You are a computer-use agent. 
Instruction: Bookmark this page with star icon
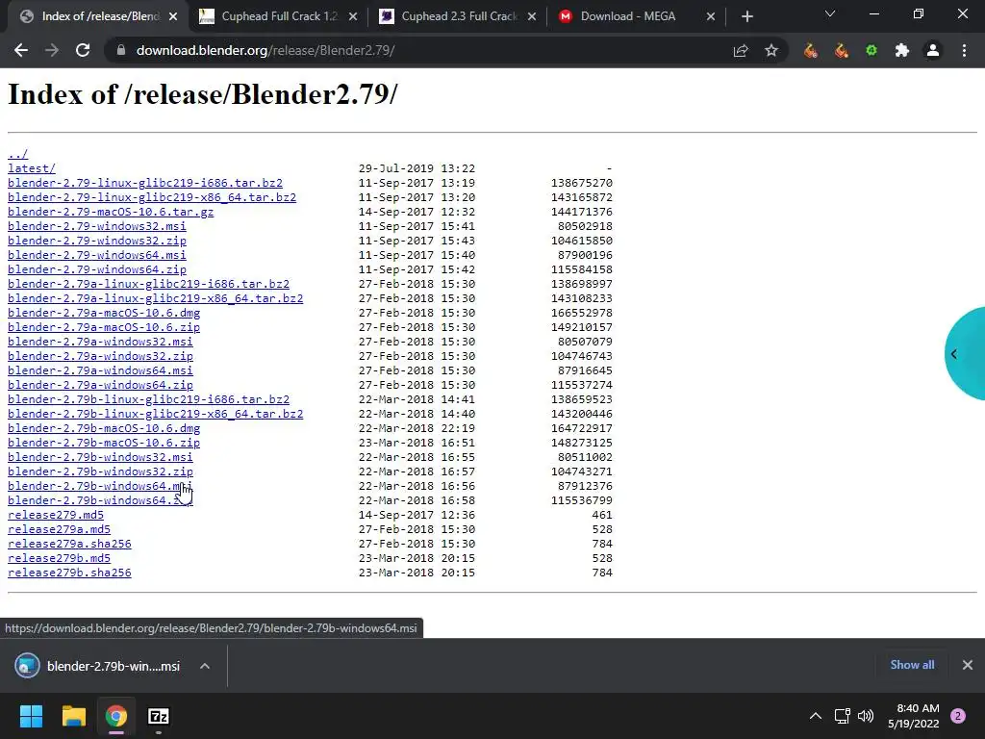click(x=771, y=50)
